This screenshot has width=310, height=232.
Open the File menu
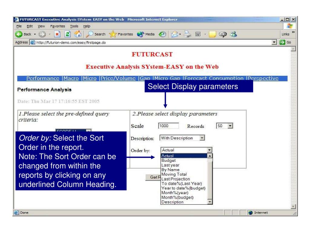(x=19, y=26)
